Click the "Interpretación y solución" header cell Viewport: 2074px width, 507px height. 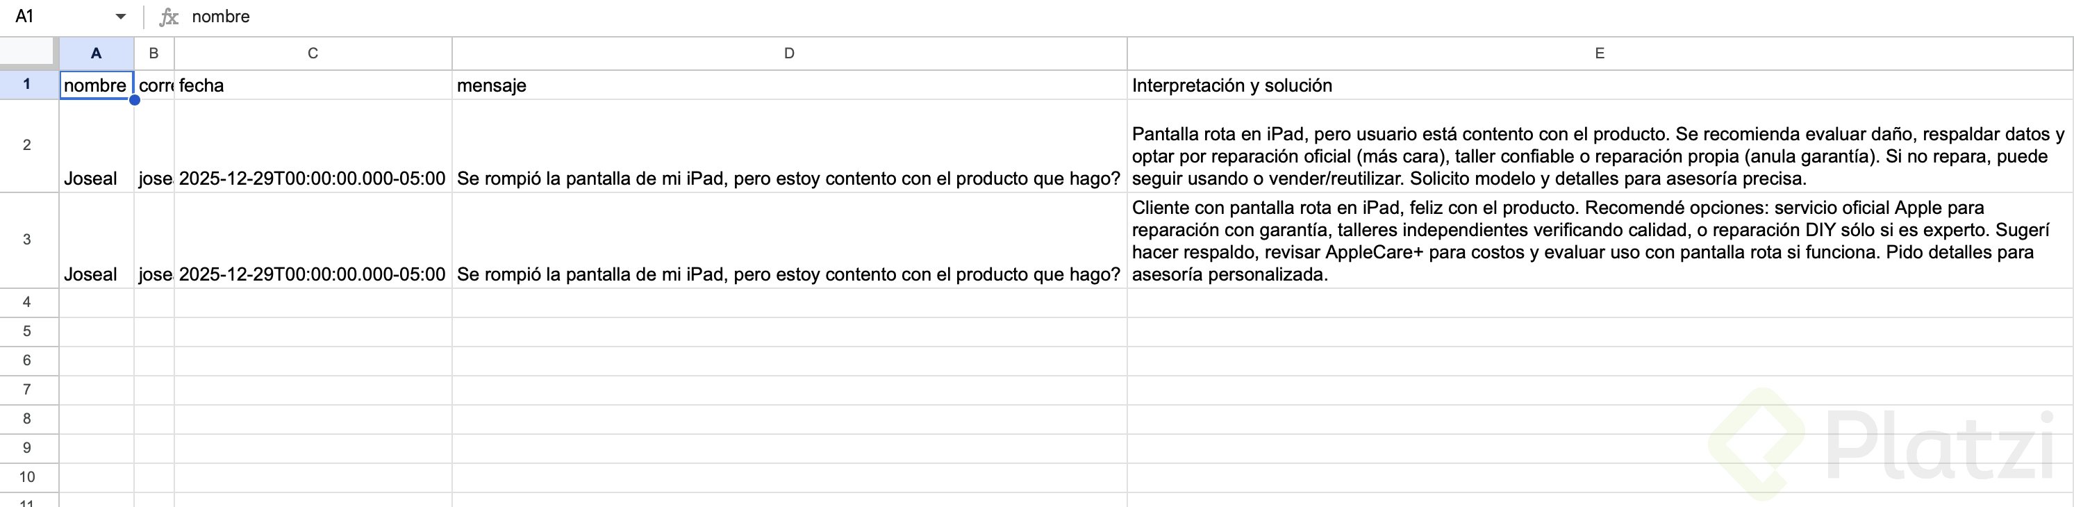1599,85
